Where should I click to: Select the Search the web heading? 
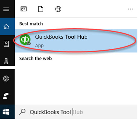[x=36, y=59]
